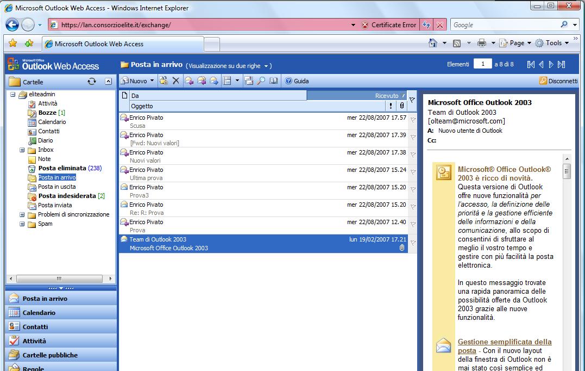Image resolution: width=585 pixels, height=371 pixels.
Task: Click the browser Print icon
Action: (x=482, y=43)
